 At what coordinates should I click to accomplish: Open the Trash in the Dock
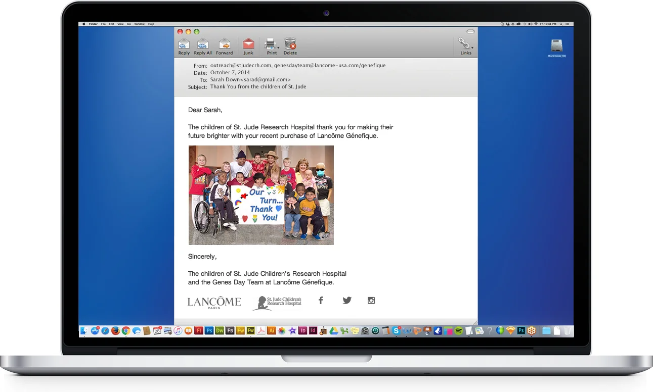tap(567, 330)
